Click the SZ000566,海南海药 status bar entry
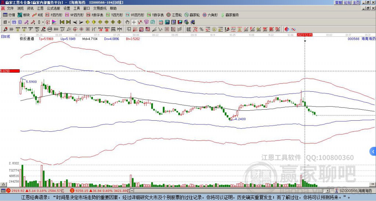Screen dimensions: 376x201 click(354, 191)
